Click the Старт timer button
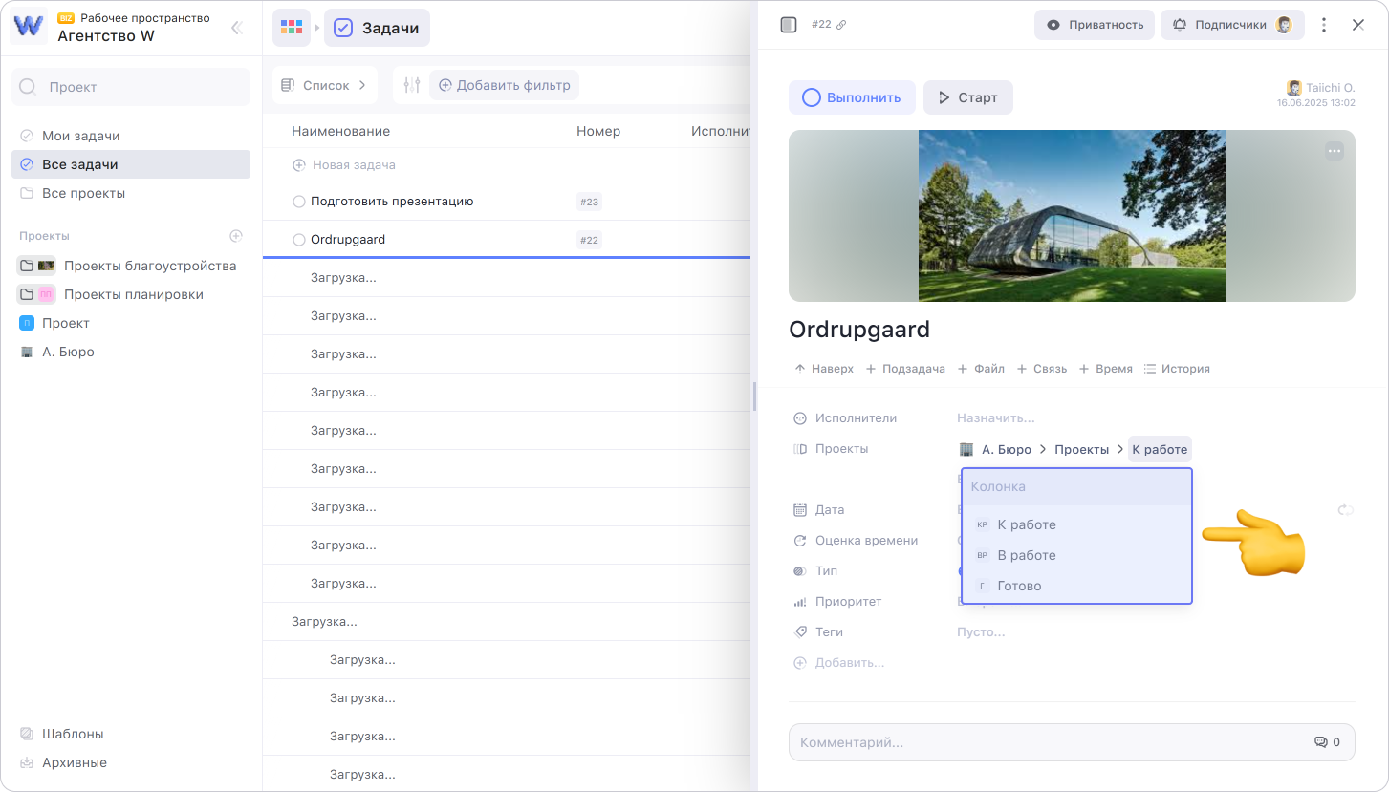The width and height of the screenshot is (1389, 792). click(x=968, y=97)
